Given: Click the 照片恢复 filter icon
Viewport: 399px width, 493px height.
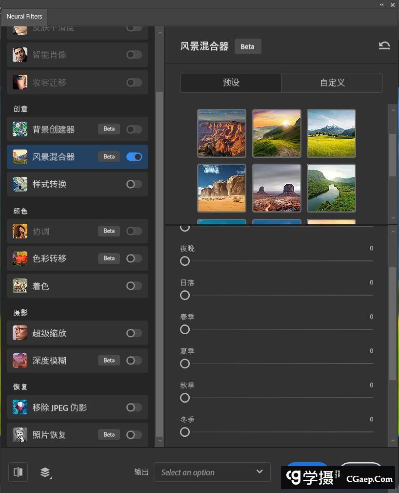Looking at the screenshot, I should pyautogui.click(x=20, y=434).
